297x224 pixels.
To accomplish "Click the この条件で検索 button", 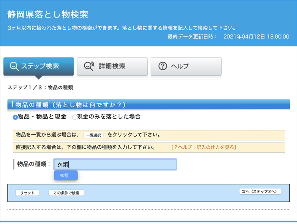I will pyautogui.click(x=66, y=193).
